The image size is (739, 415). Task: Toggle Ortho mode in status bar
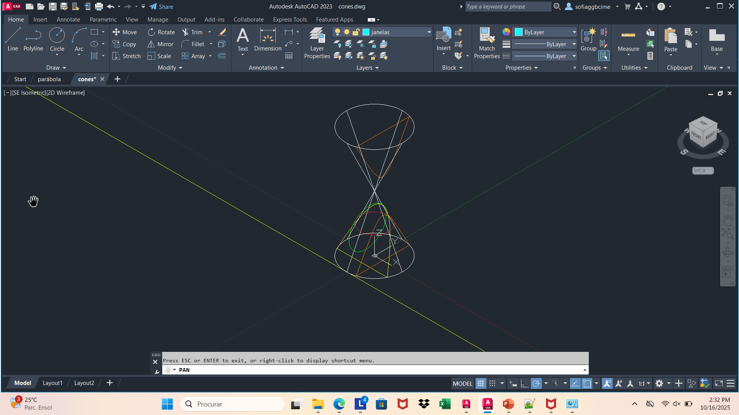click(x=525, y=383)
